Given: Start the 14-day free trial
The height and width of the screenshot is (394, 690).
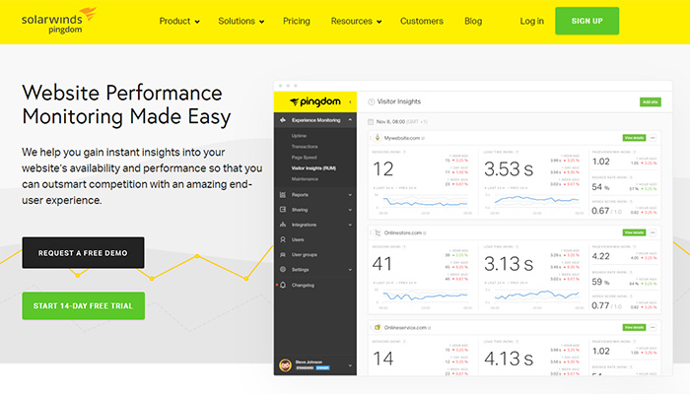Looking at the screenshot, I should click(83, 305).
